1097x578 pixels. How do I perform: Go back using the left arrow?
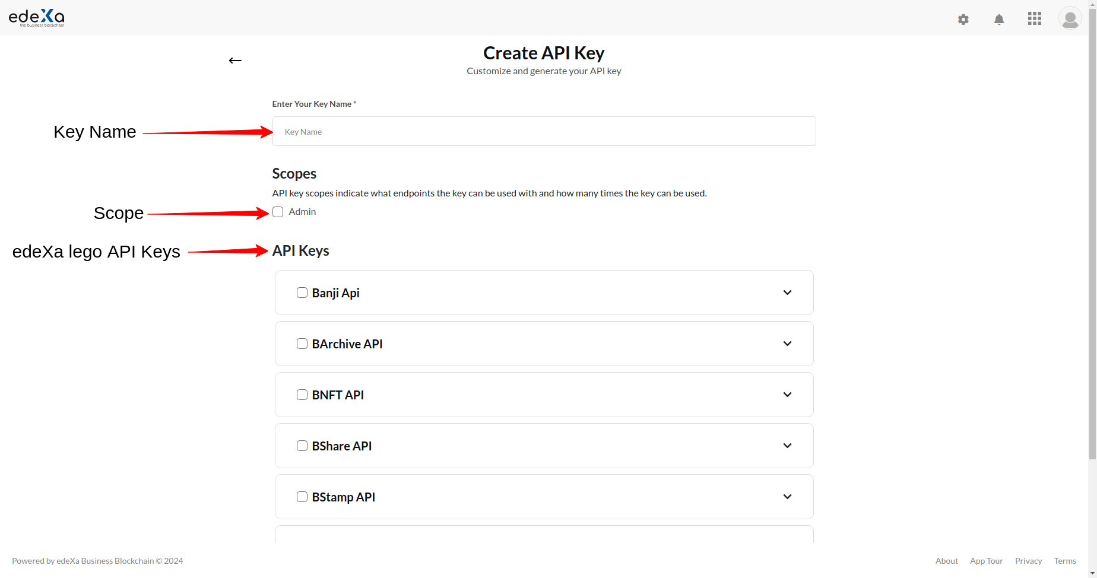pos(235,61)
